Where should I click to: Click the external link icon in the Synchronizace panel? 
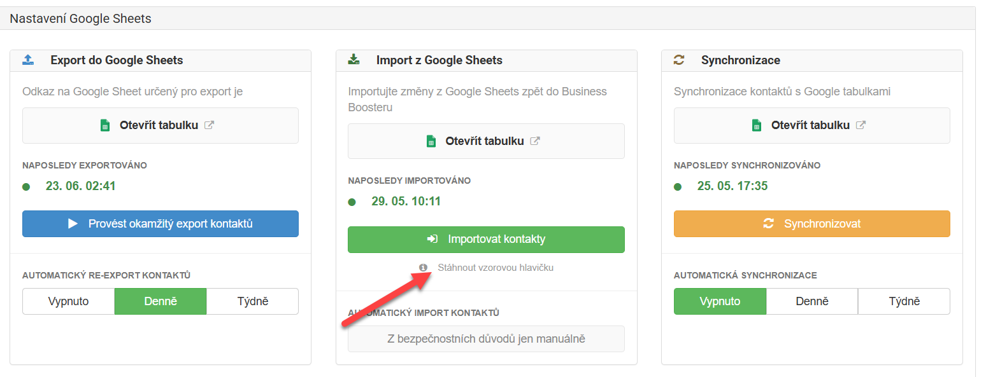point(861,125)
